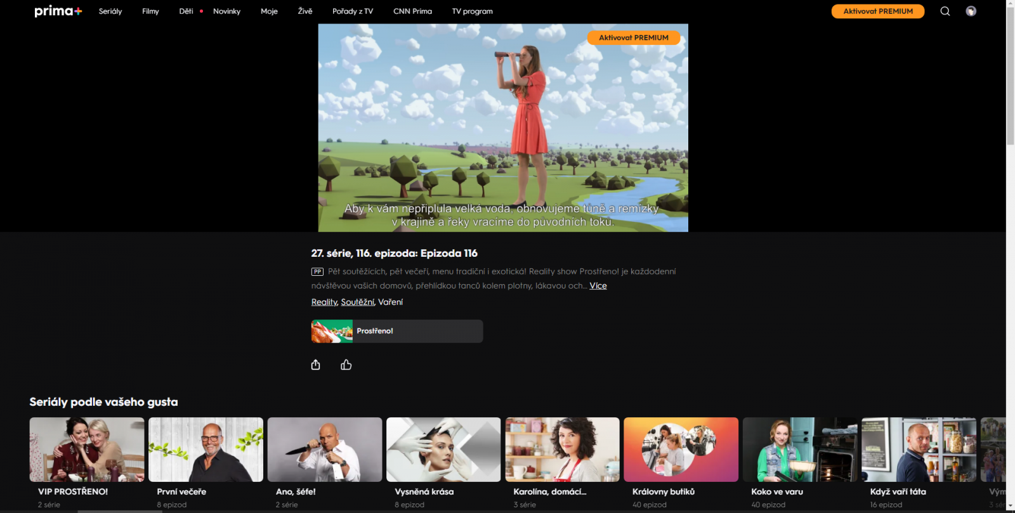Click the episode title 27. série, 116. epizoda
Screen dimensions: 1015x513
[394, 253]
